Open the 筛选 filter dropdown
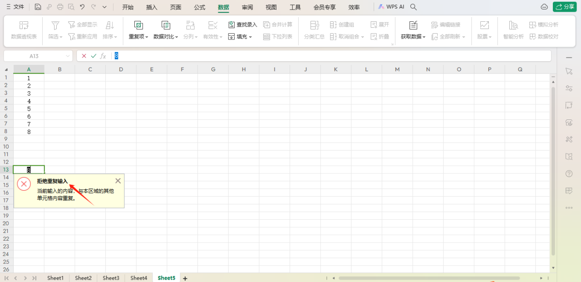 (x=55, y=30)
